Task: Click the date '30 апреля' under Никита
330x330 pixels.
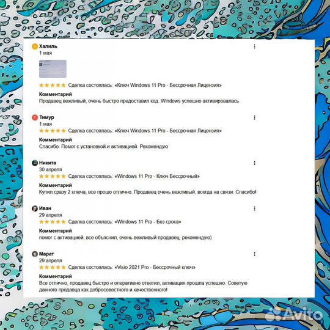Action: click(x=51, y=169)
